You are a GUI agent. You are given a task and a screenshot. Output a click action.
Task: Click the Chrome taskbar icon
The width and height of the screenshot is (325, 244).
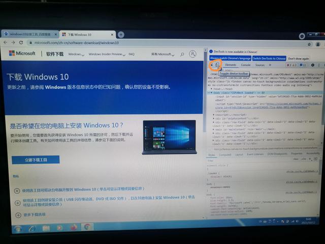tap(87, 227)
